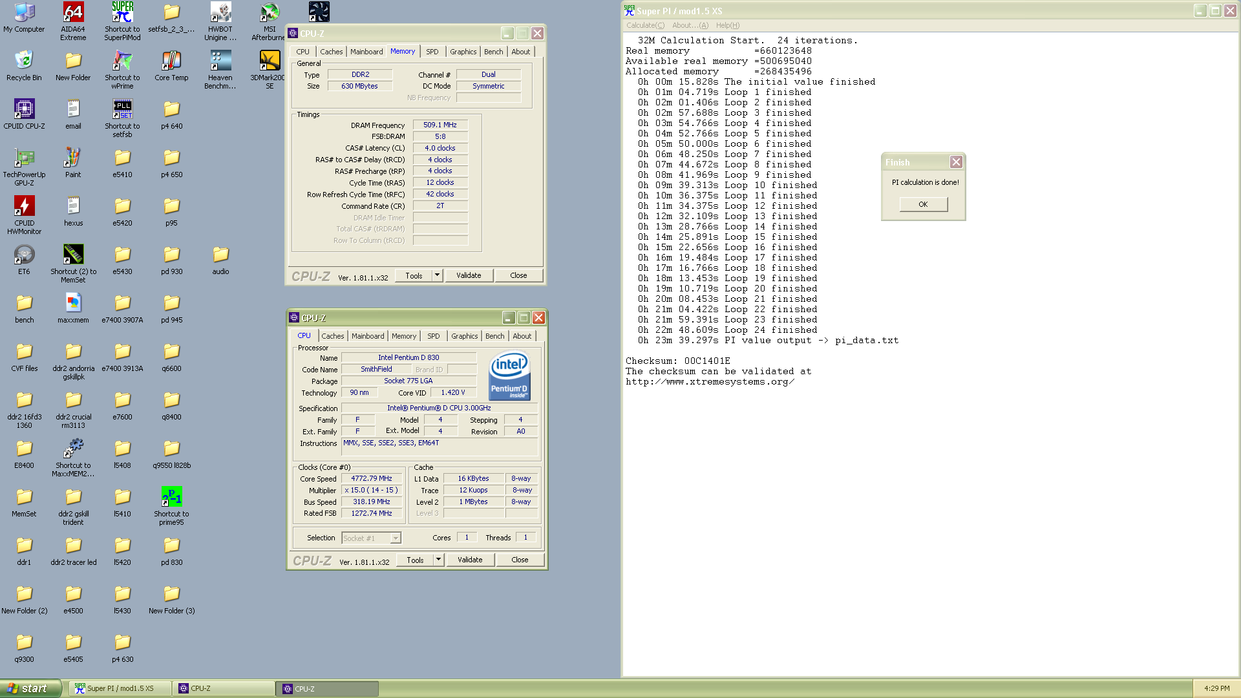1241x698 pixels.
Task: Click Validate in lower CPU-Z window
Action: pos(470,560)
